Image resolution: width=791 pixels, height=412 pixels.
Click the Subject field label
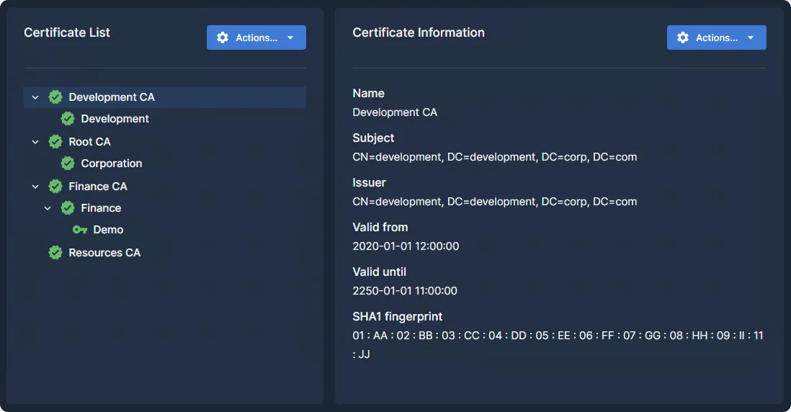373,138
